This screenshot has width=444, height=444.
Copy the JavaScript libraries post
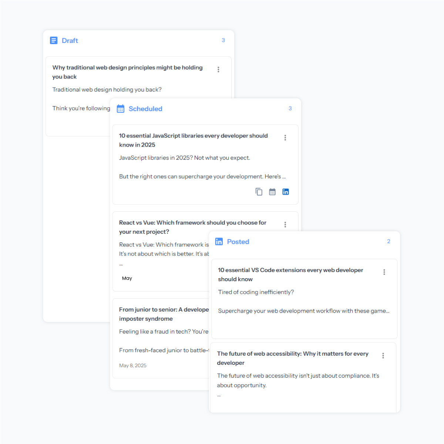click(259, 192)
